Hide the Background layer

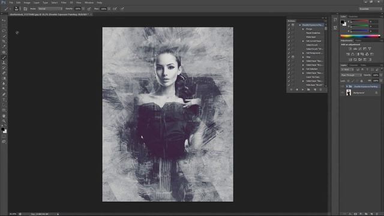pyautogui.click(x=343, y=92)
